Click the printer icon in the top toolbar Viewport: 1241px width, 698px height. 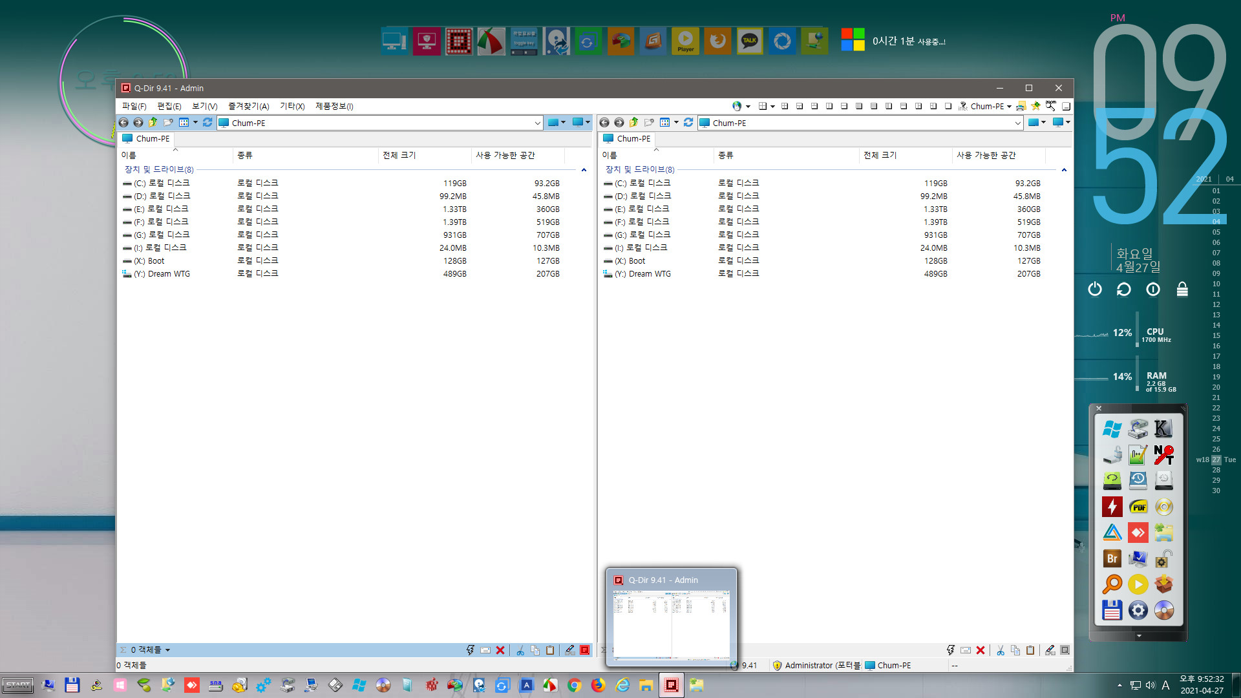(1021, 106)
